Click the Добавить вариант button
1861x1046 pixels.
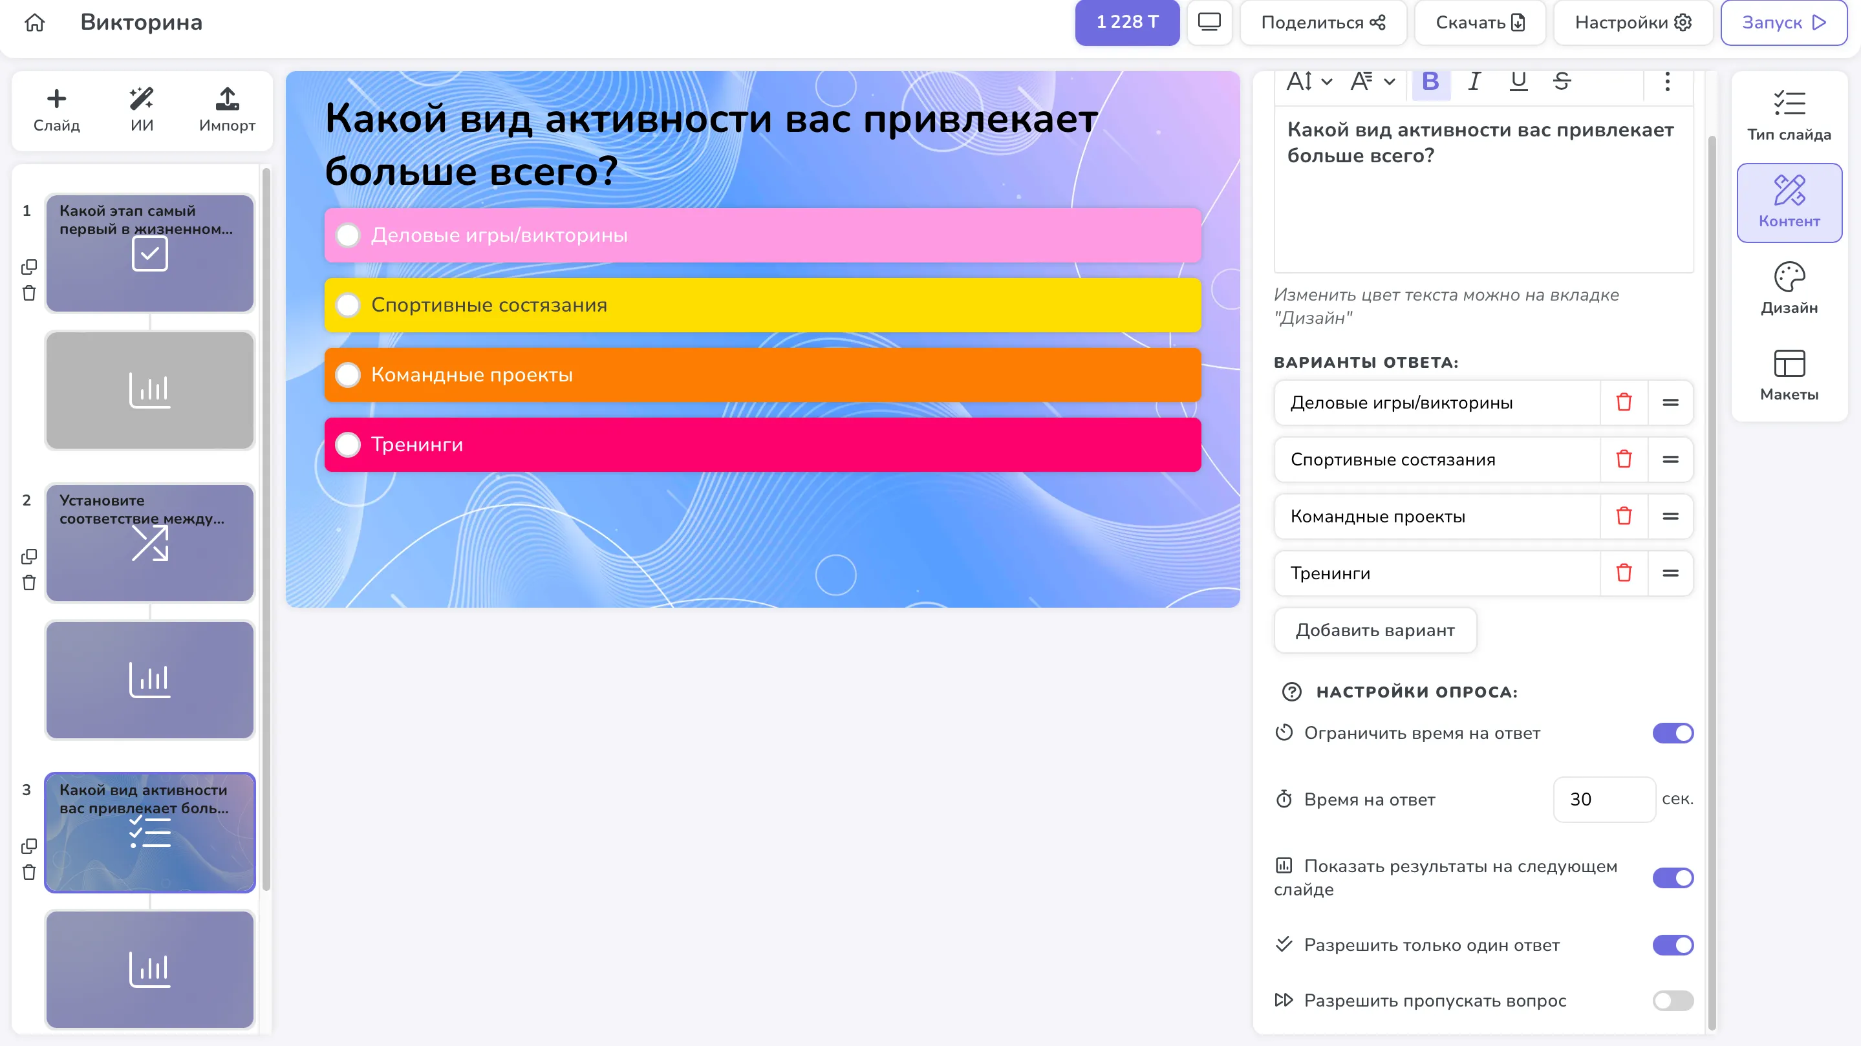1374,630
